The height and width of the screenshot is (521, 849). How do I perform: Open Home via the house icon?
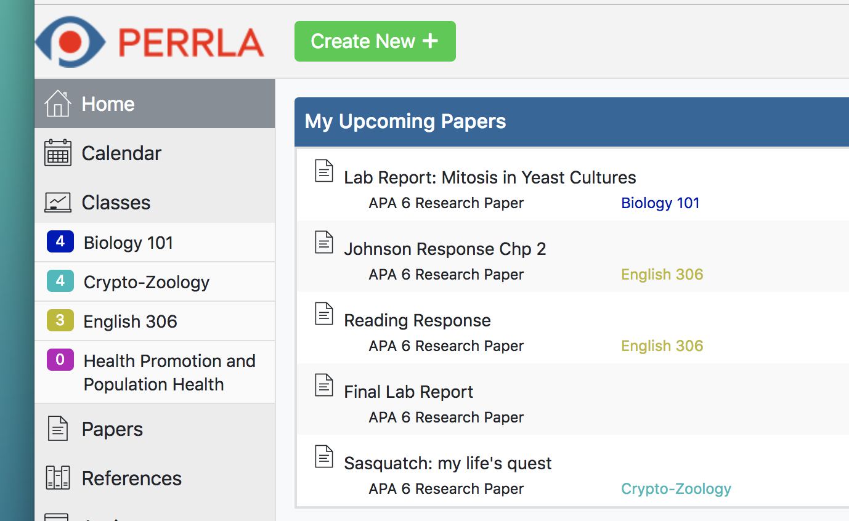pos(57,103)
